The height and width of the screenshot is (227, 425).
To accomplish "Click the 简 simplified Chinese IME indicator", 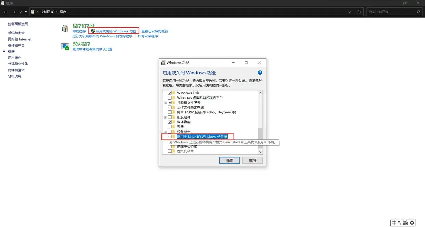I will pos(405,223).
